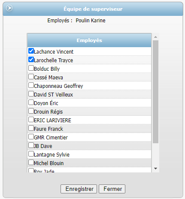The image size is (185, 199).
Task: Click the Employés column header
Action: click(89, 40)
